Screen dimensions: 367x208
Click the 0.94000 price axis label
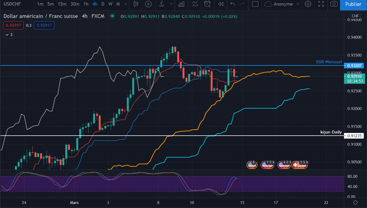pyautogui.click(x=354, y=37)
